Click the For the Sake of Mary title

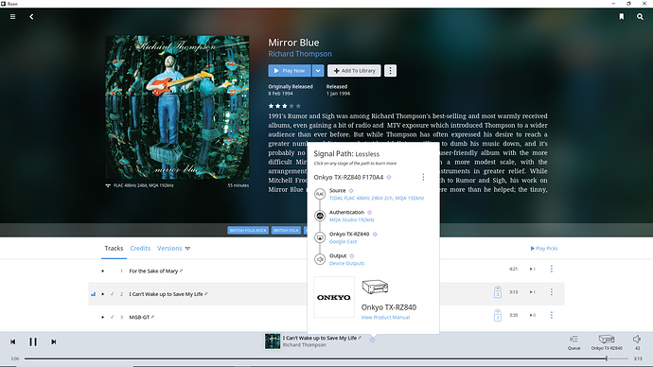point(153,271)
